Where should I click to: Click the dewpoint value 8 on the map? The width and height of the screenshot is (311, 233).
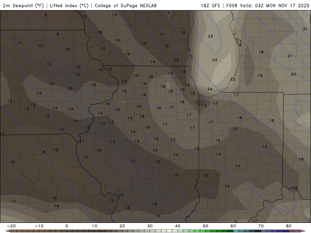pyautogui.click(x=45, y=15)
